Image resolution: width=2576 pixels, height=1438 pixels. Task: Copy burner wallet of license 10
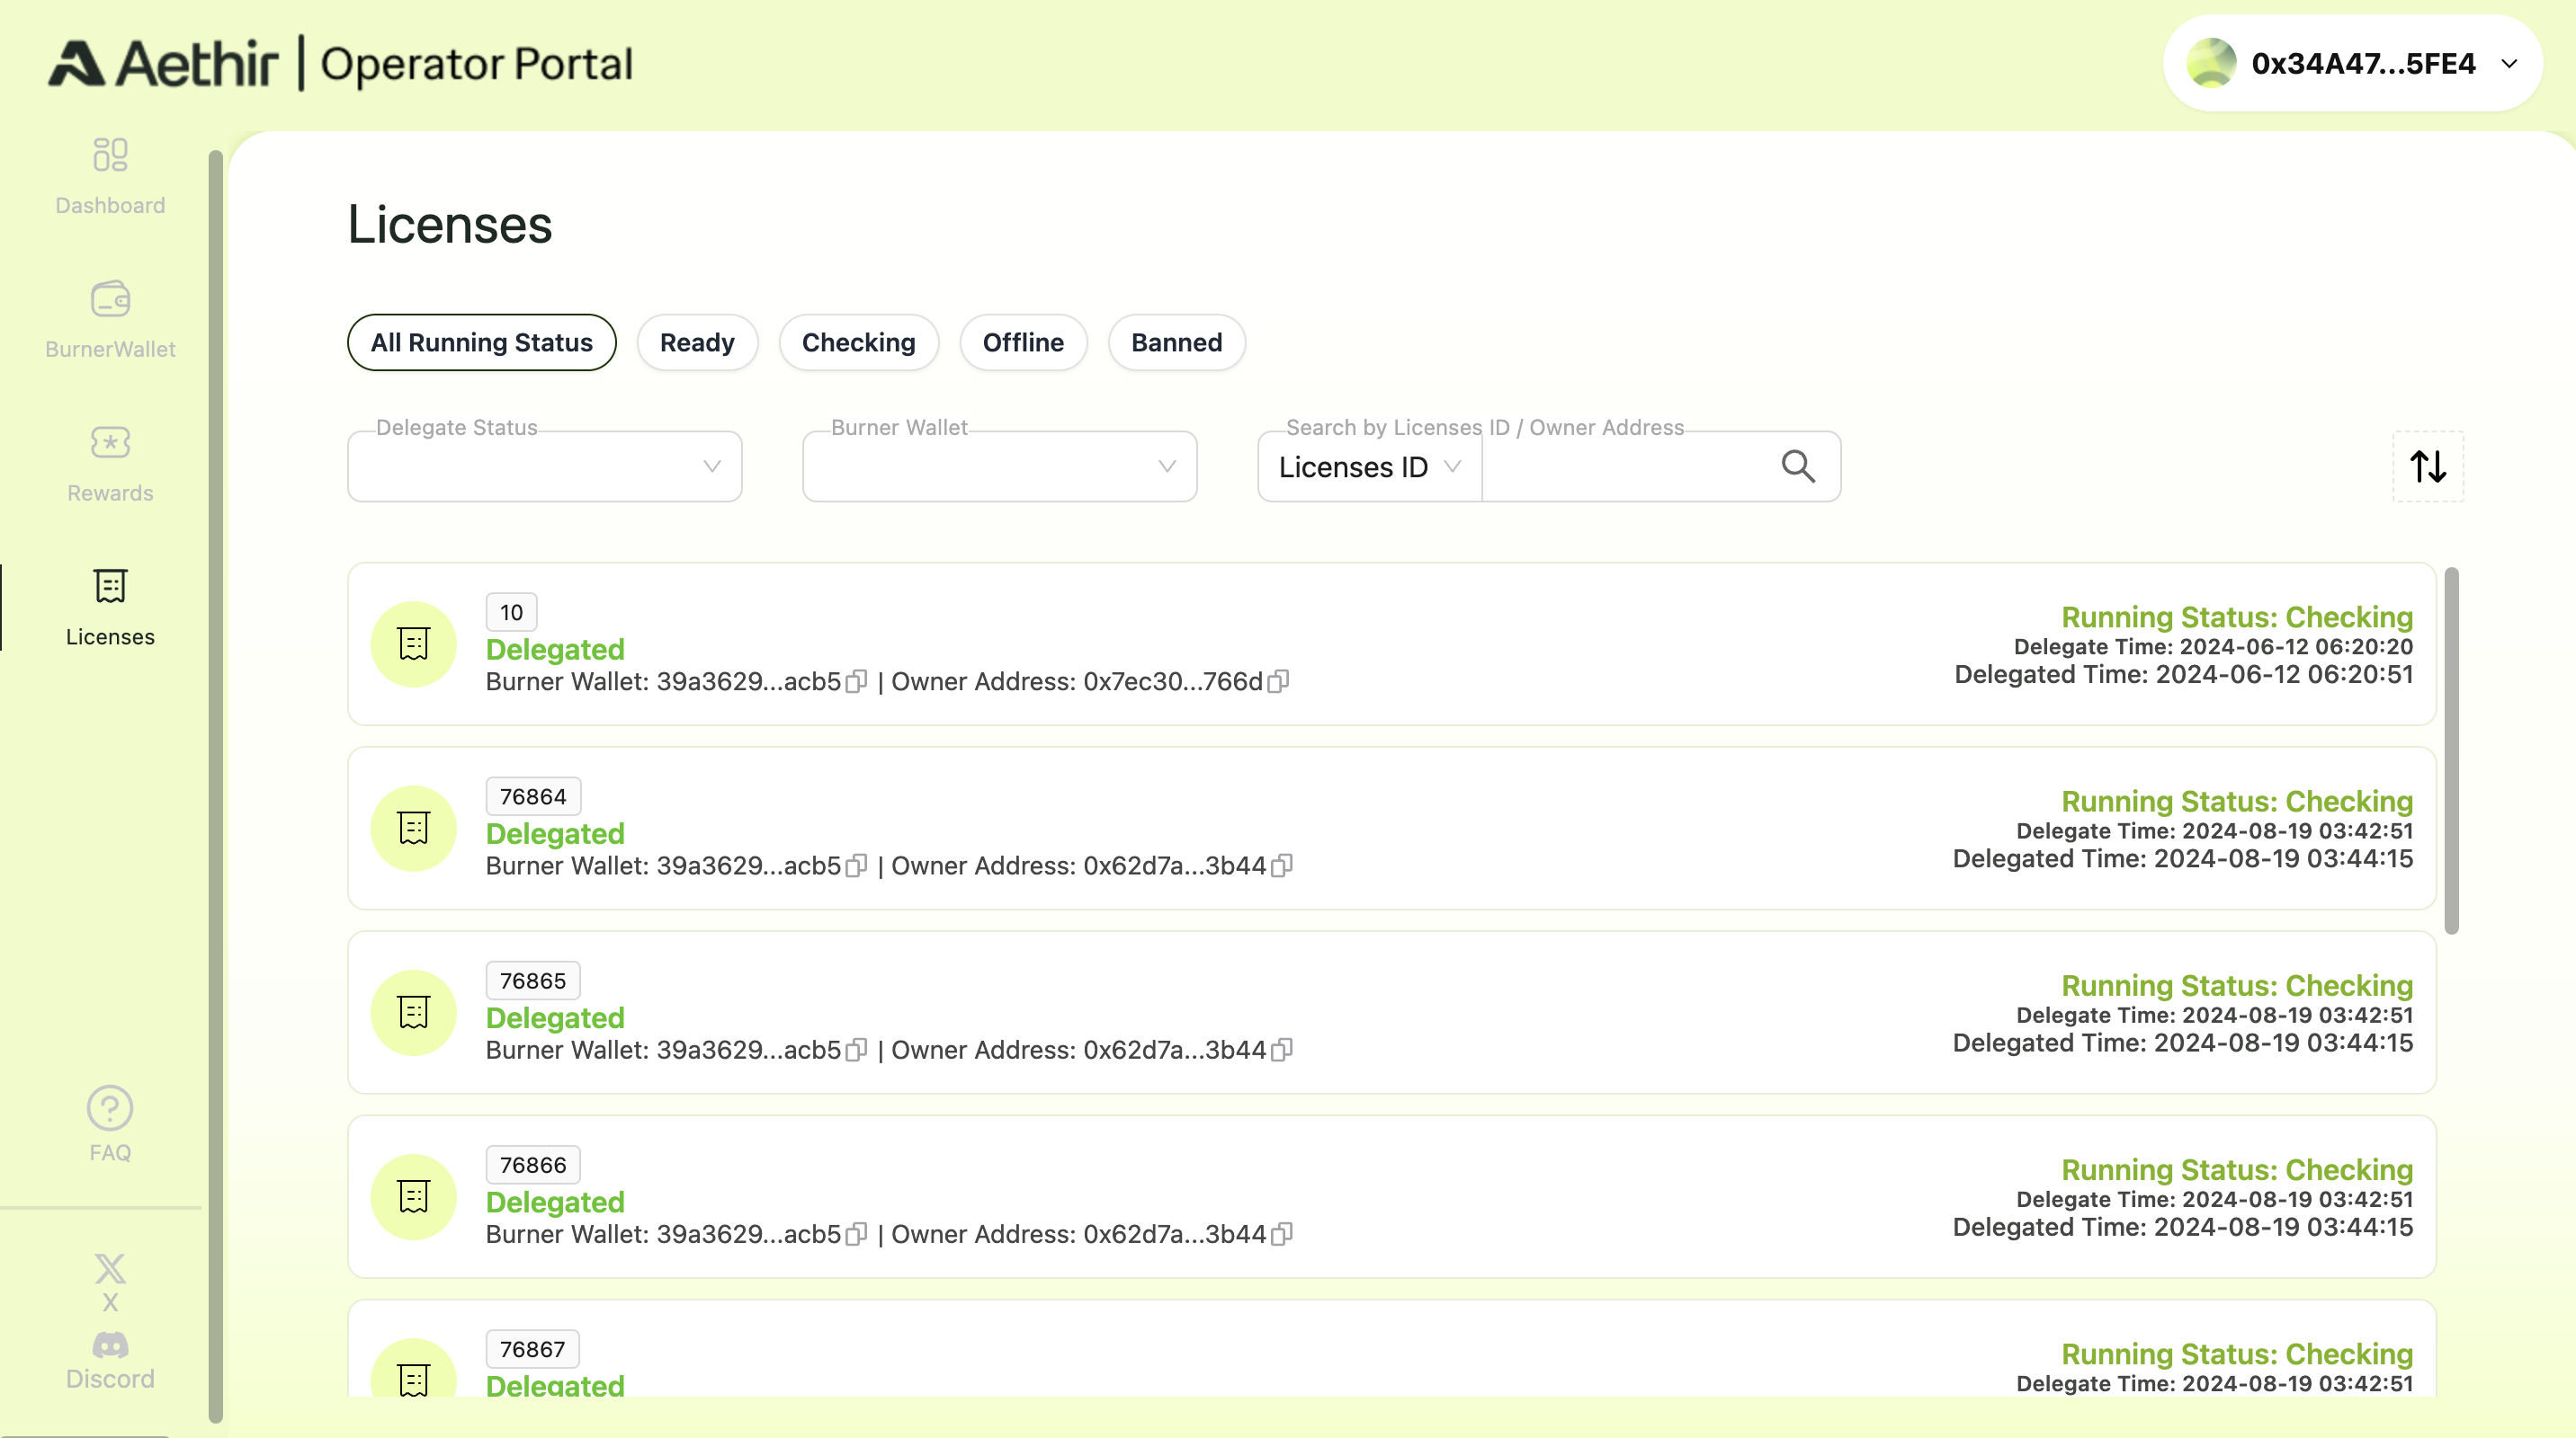[856, 682]
